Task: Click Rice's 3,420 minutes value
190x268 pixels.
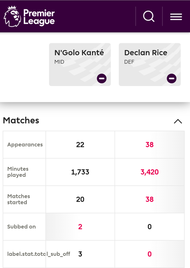Action: coord(150,172)
